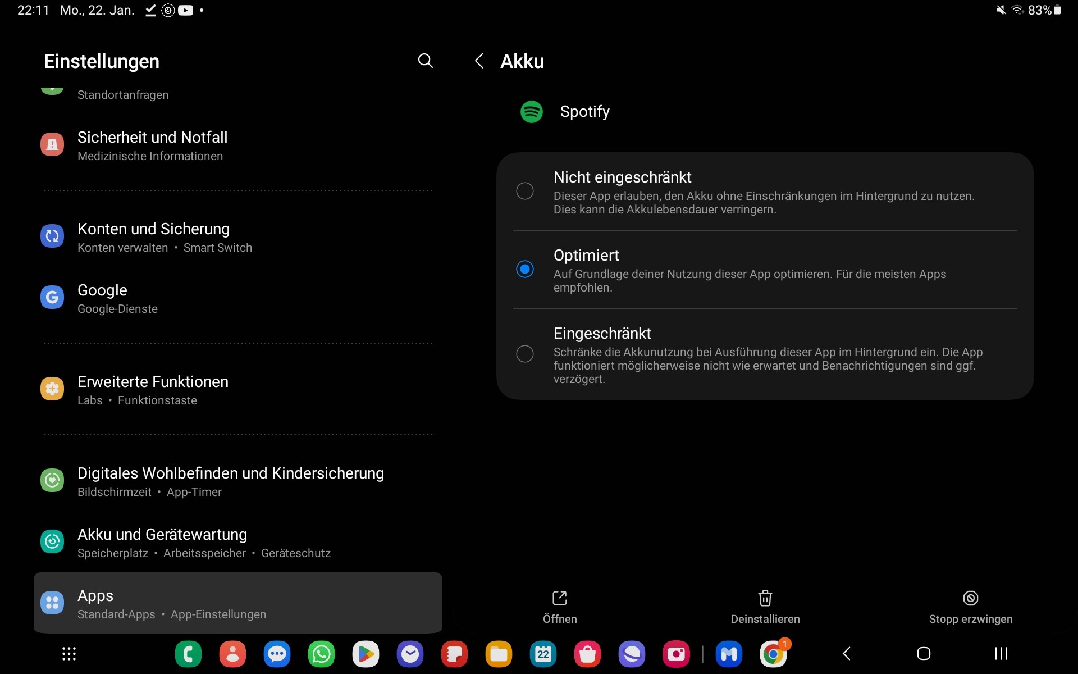Viewport: 1078px width, 674px height.
Task: Launch WhatsApp from the taskbar
Action: point(321,654)
